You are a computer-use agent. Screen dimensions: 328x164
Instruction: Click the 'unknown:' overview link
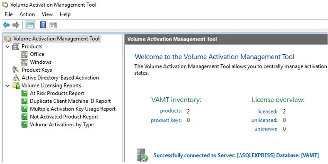click(266, 129)
